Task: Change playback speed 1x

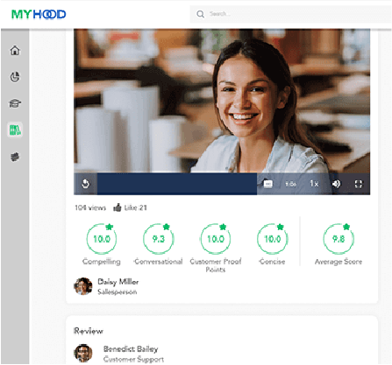Action: click(x=314, y=184)
